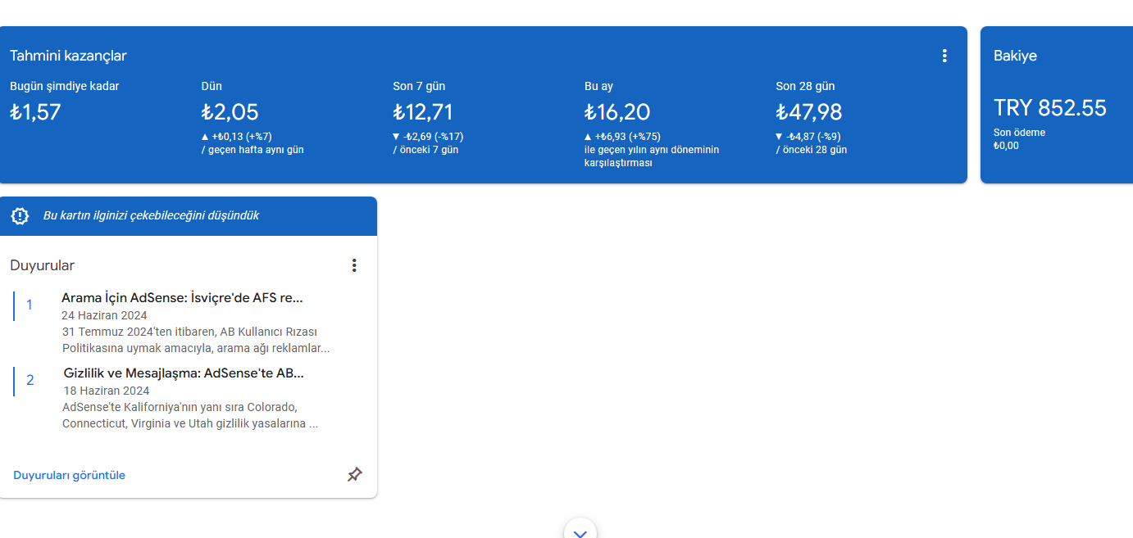This screenshot has height=538, width=1133.
Task: Select the Bakiye card title
Action: [x=1015, y=56]
